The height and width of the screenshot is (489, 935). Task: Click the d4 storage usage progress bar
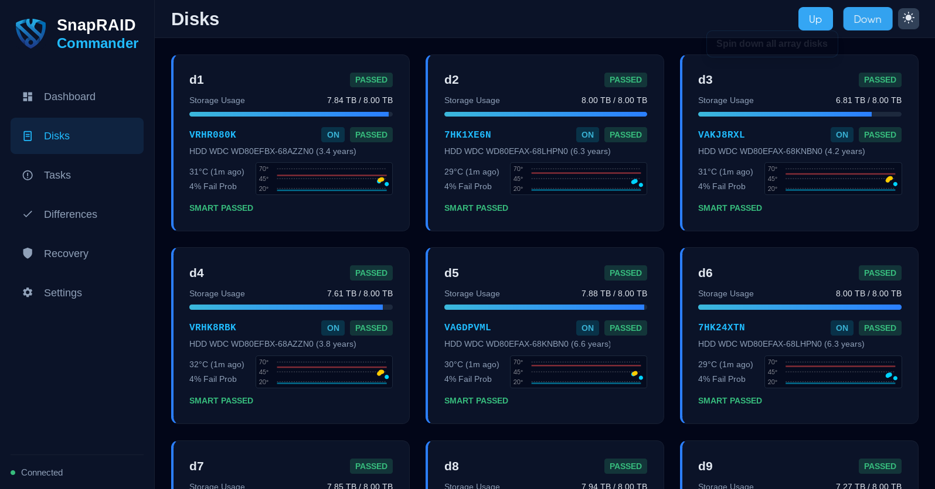(x=291, y=307)
